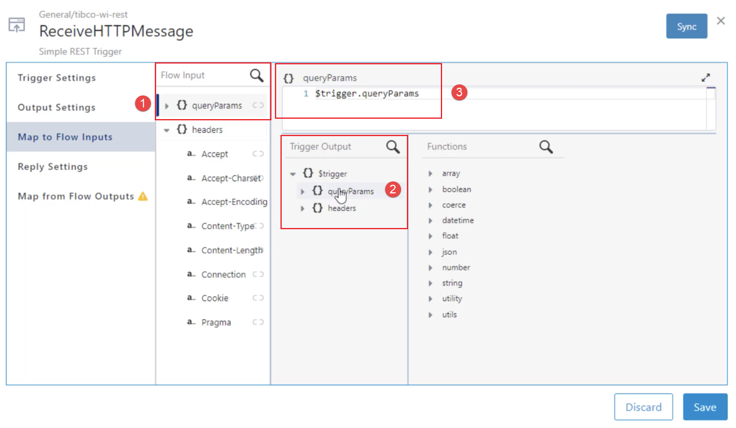Save the trigger configuration

(705, 407)
